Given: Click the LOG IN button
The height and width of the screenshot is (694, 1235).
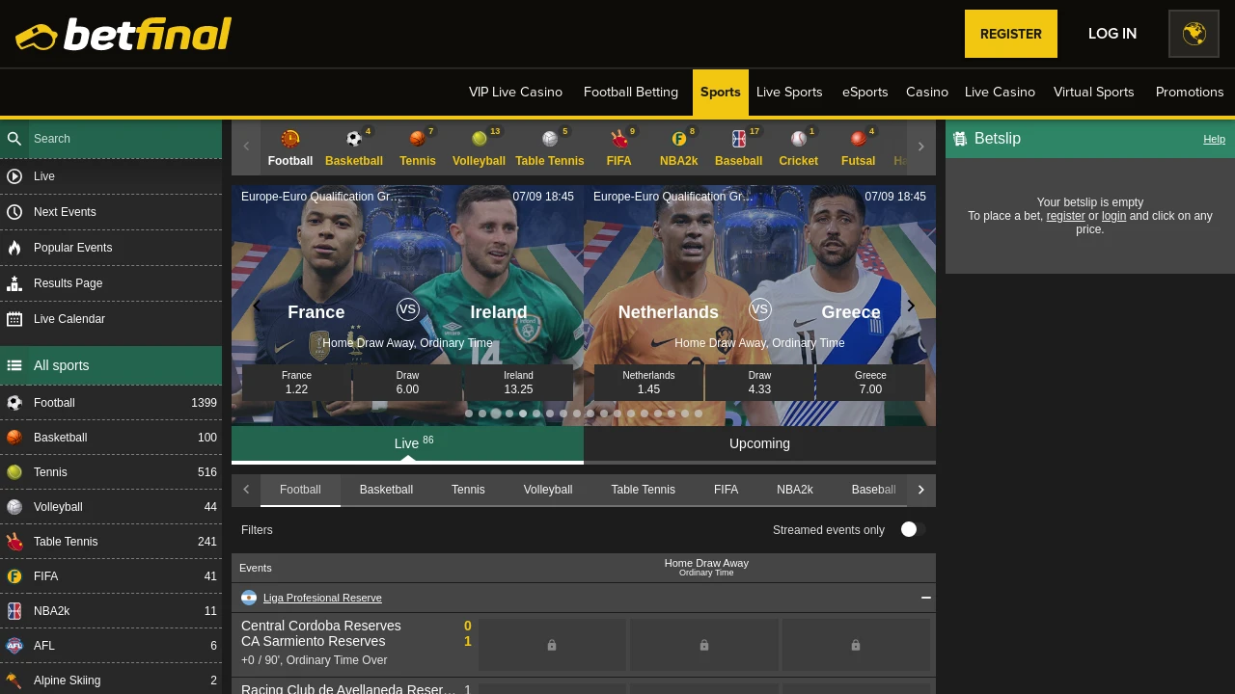Looking at the screenshot, I should [x=1112, y=34].
